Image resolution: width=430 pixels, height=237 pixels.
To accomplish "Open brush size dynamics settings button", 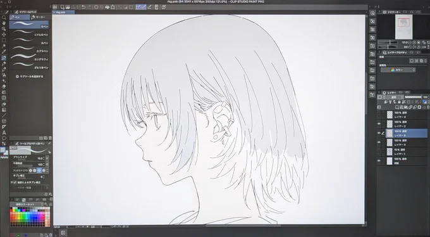I will pyautogui.click(x=47, y=158).
